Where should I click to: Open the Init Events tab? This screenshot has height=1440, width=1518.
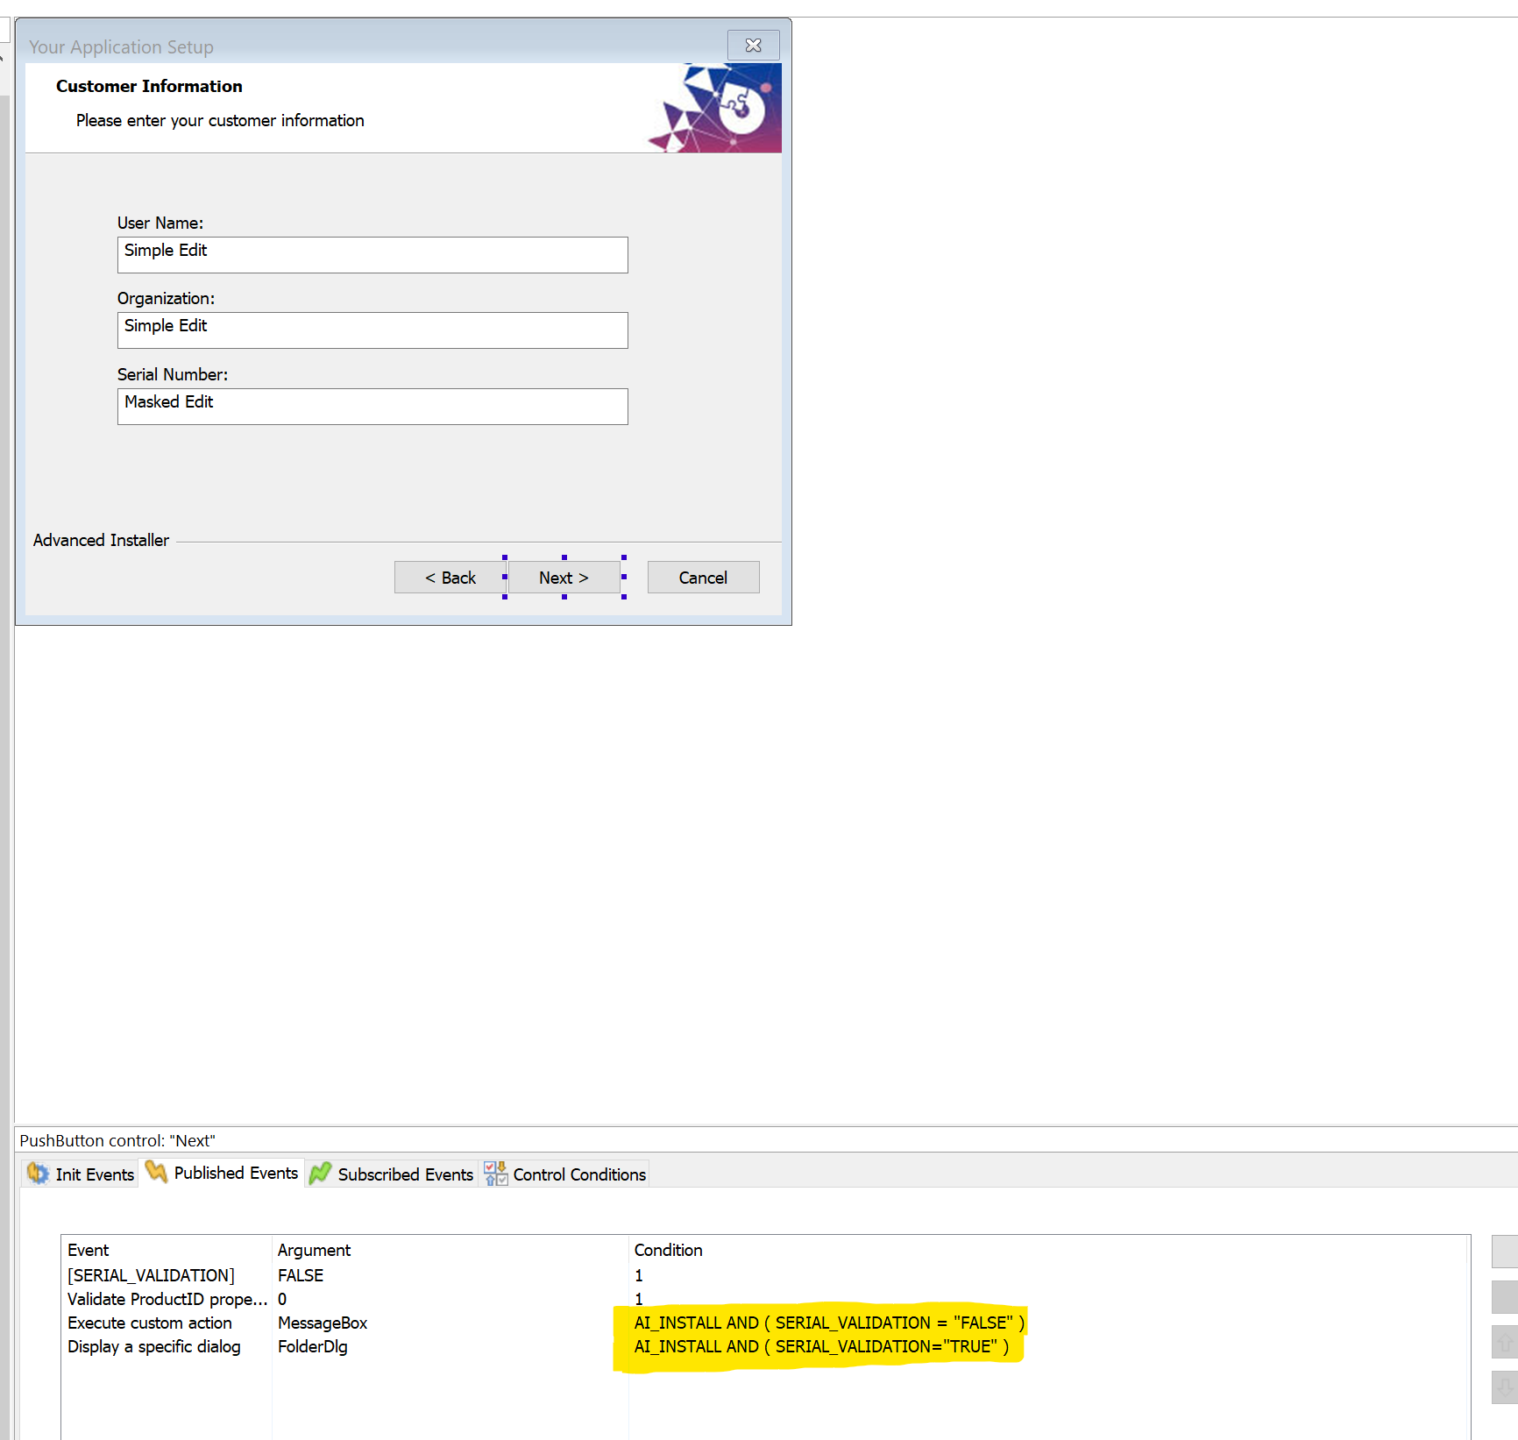tap(81, 1174)
